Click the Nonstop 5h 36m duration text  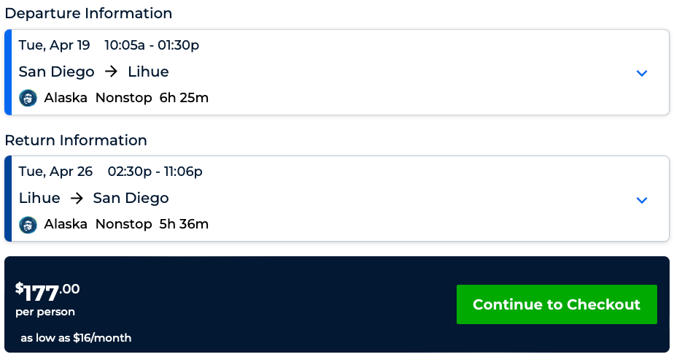tap(152, 224)
